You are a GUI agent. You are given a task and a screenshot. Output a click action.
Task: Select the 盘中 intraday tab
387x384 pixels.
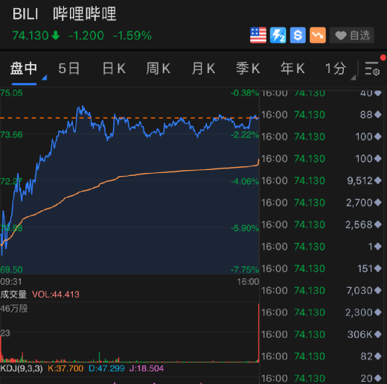click(24, 68)
